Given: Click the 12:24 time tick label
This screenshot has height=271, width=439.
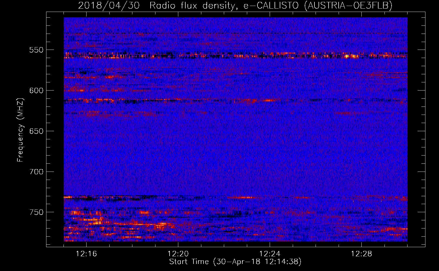Looking at the screenshot, I should click(x=270, y=254).
